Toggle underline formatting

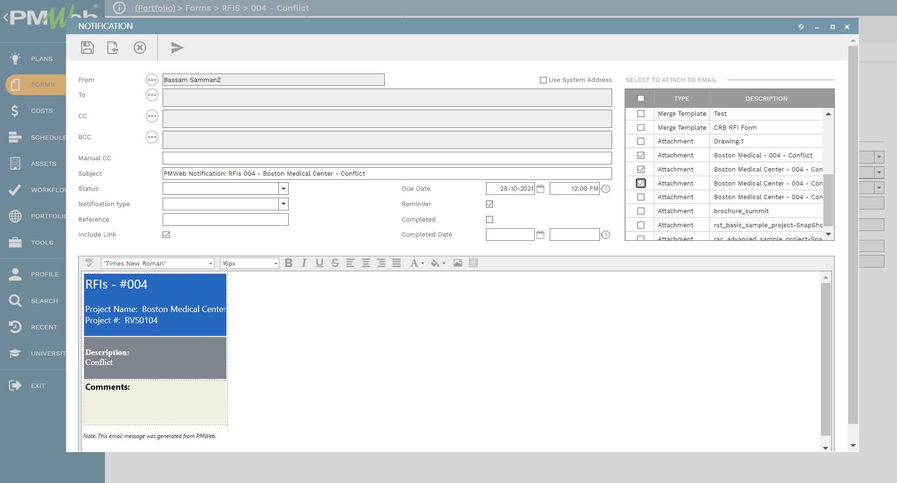pyautogui.click(x=319, y=263)
